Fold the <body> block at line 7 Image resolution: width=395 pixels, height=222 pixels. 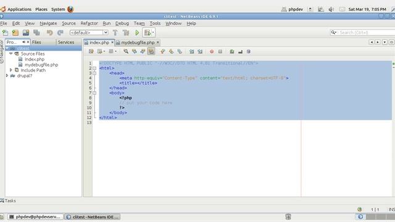pos(94,93)
